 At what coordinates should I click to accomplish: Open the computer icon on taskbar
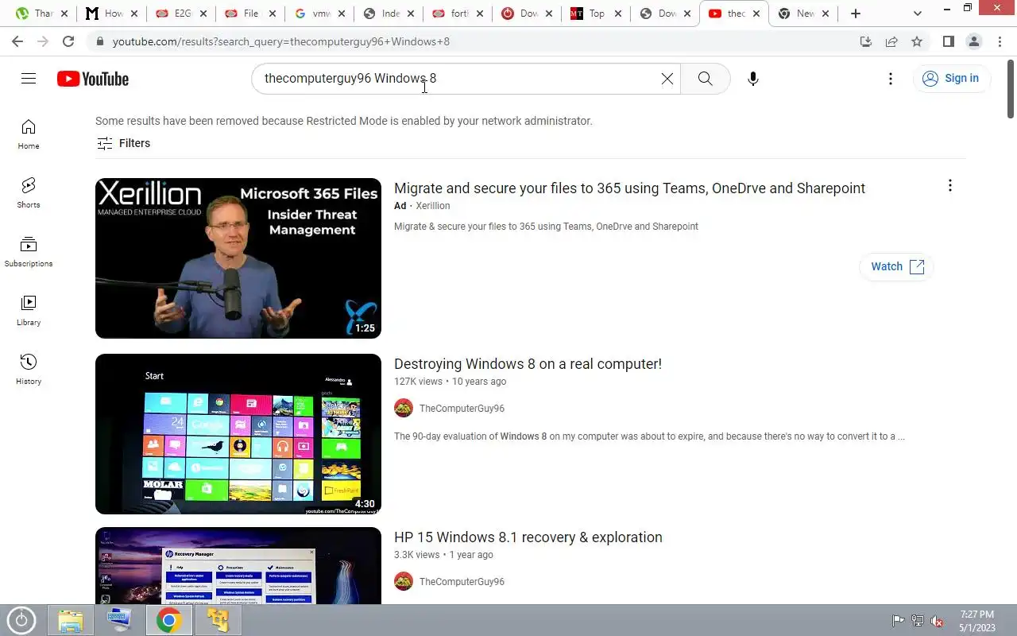tap(119, 620)
